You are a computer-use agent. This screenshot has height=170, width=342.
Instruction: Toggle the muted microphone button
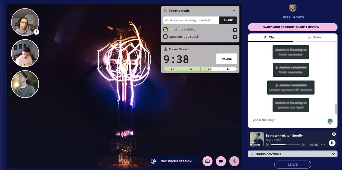pyautogui.click(x=234, y=161)
